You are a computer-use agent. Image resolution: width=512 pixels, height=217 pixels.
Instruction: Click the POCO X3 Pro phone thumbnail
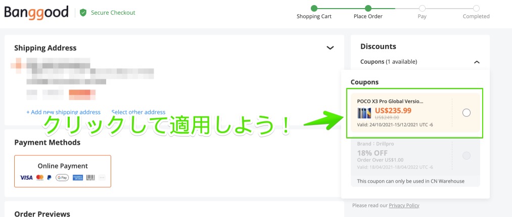364,113
